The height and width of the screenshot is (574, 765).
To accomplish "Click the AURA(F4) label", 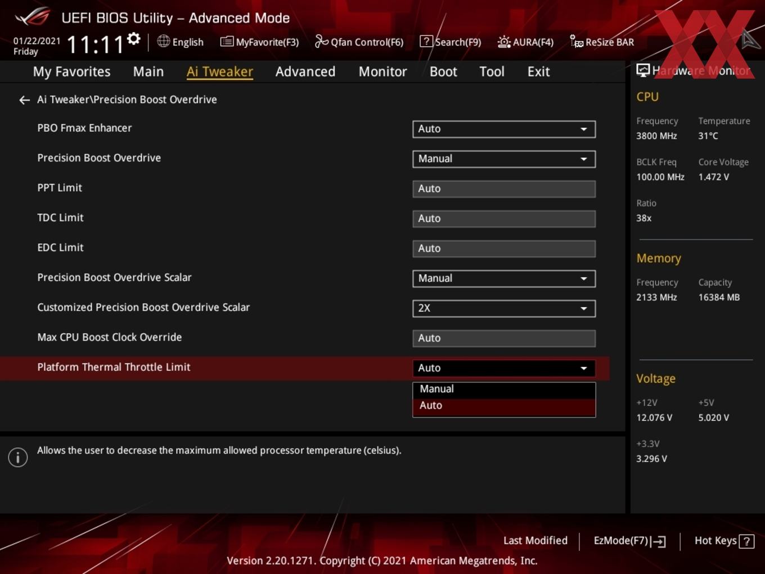I will (533, 42).
